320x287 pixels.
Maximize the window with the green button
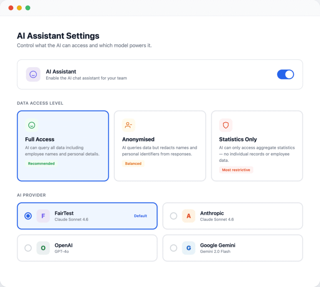point(28,8)
